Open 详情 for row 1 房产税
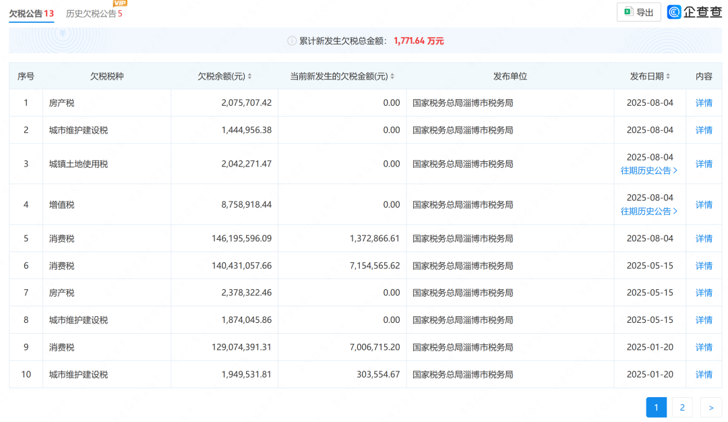 [704, 103]
